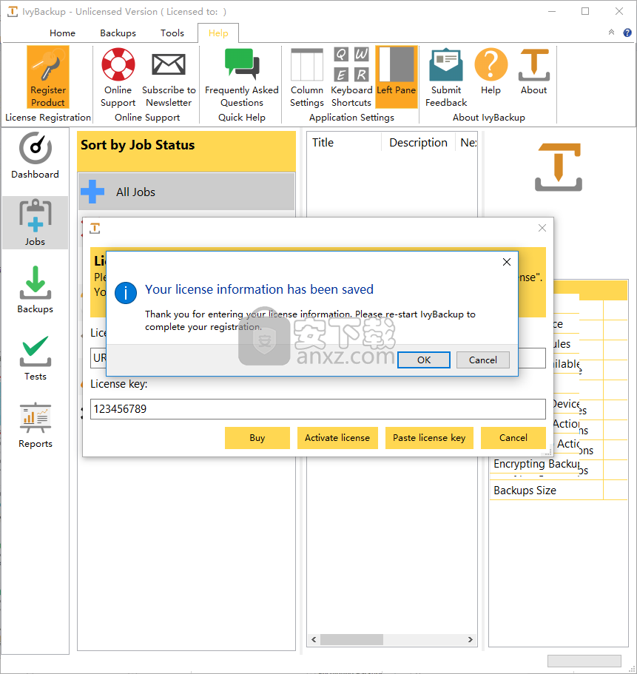Click the Title column header

(344, 142)
